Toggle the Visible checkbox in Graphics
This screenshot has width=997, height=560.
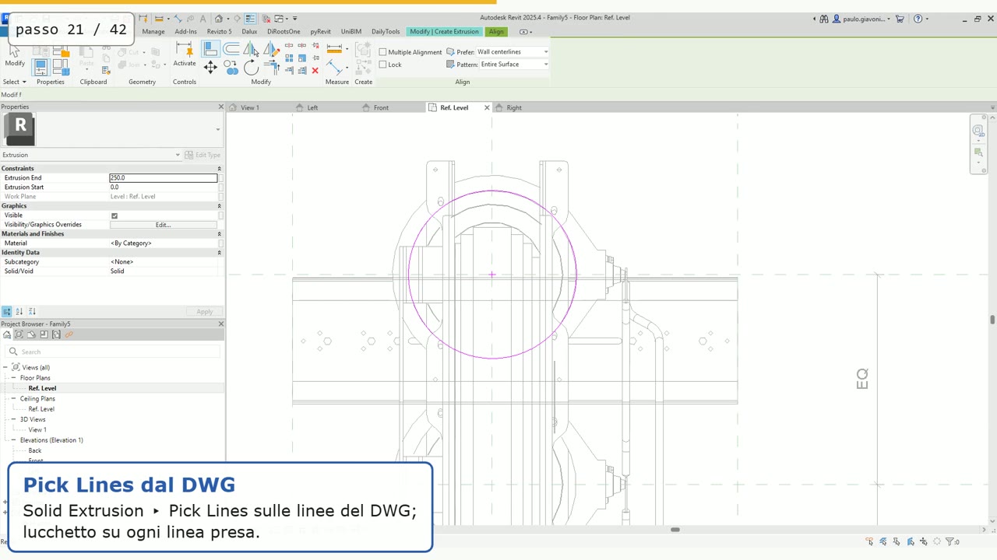point(114,215)
